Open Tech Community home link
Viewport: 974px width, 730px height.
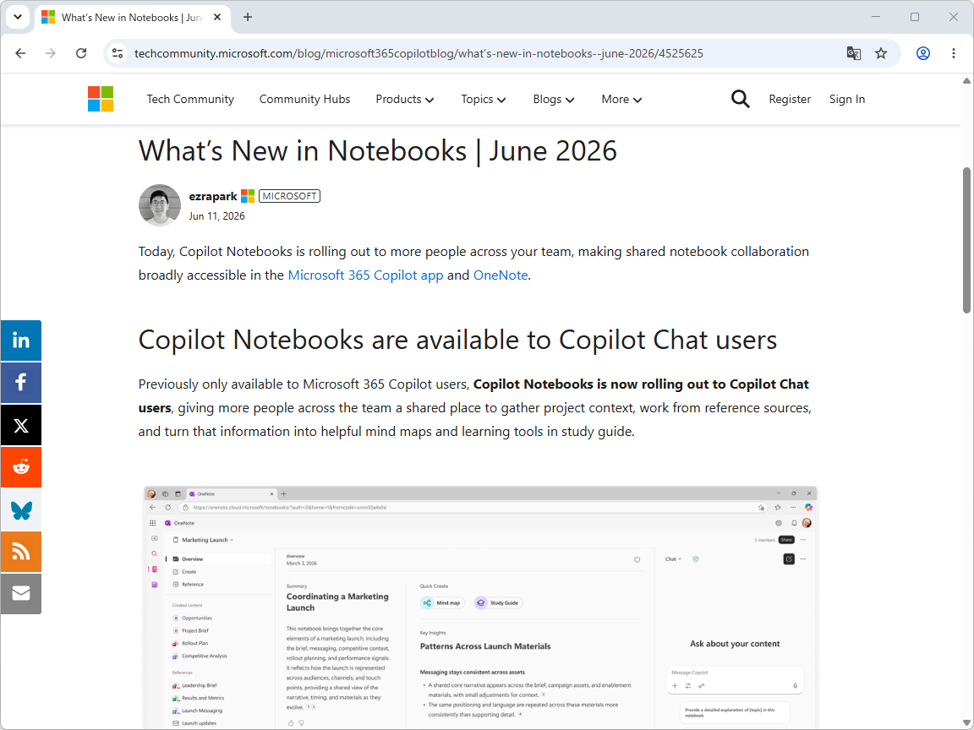click(190, 100)
